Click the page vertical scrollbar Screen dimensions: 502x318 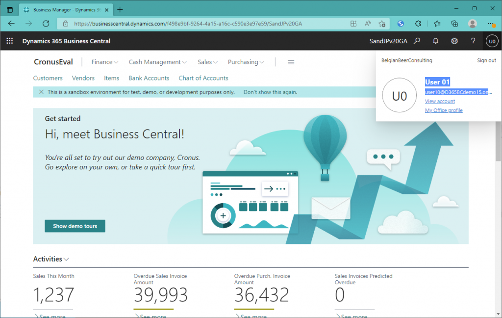coord(498,141)
